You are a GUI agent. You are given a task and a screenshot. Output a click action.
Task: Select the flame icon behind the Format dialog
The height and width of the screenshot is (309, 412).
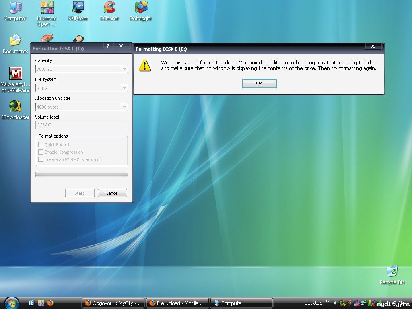tap(47, 38)
